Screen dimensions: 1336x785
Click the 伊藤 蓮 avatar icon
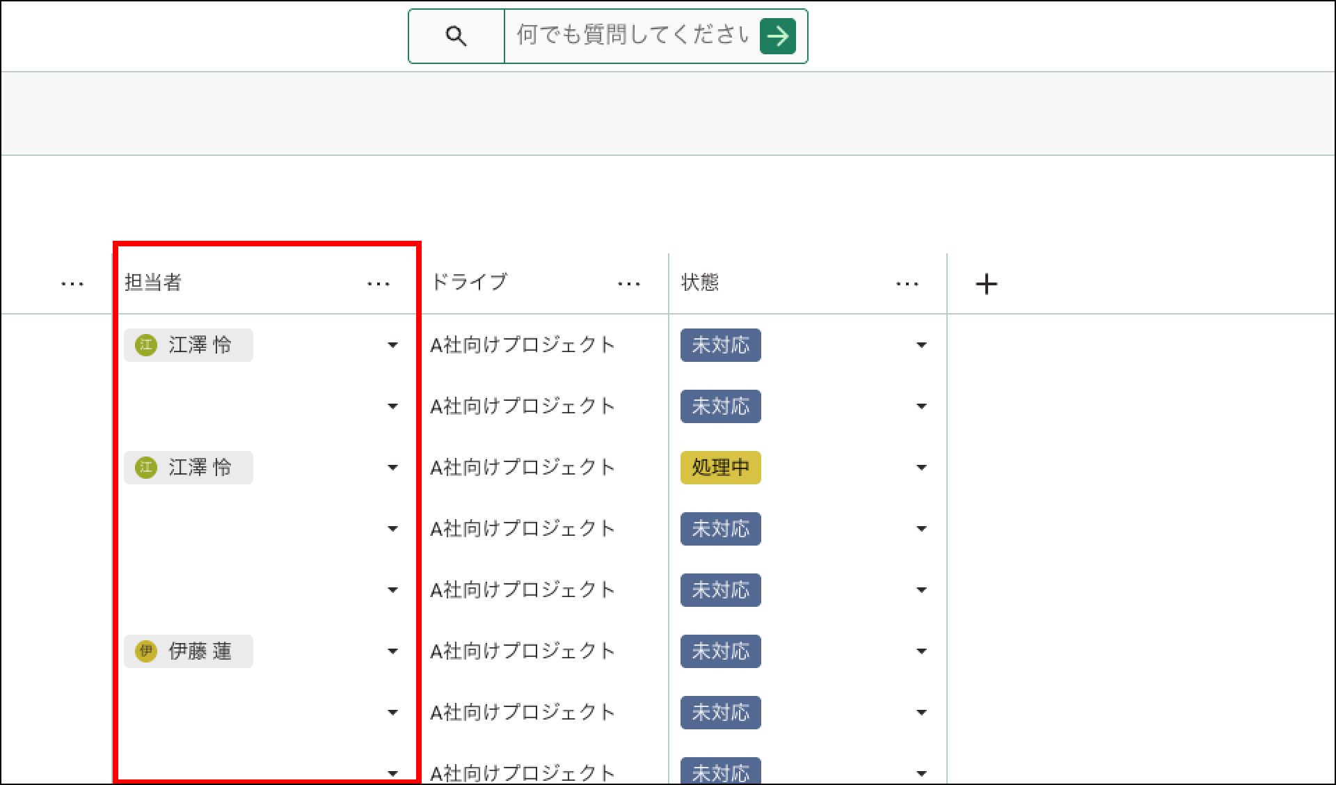145,651
